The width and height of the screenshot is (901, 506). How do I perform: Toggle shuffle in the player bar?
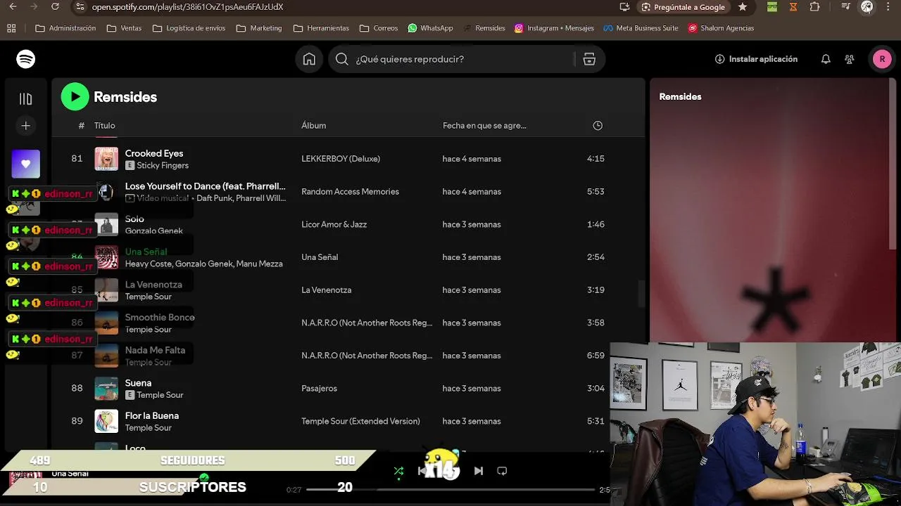pos(398,471)
